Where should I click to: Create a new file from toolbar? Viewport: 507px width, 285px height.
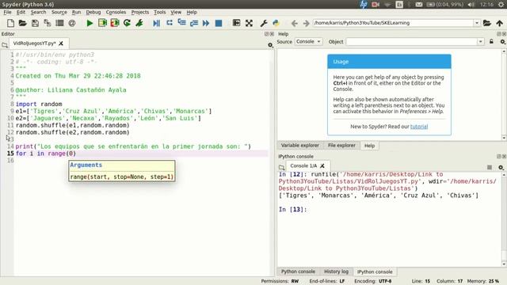click(10, 23)
